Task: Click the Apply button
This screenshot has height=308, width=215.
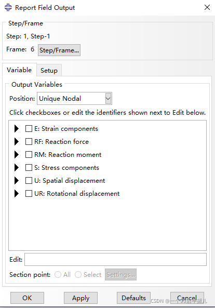Action: click(x=80, y=298)
